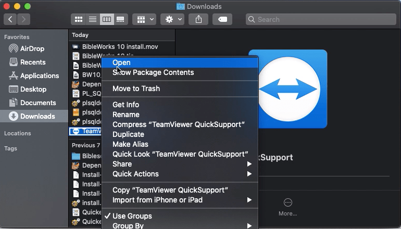This screenshot has width=401, height=229.
Task: Expand the Group By submenu
Action: click(180, 226)
